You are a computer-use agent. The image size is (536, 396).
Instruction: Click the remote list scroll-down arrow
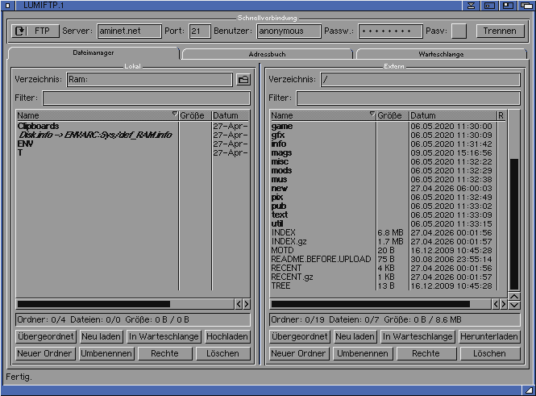(515, 305)
